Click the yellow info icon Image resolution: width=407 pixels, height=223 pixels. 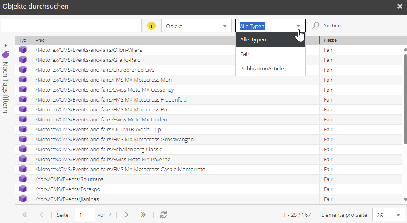point(152,26)
